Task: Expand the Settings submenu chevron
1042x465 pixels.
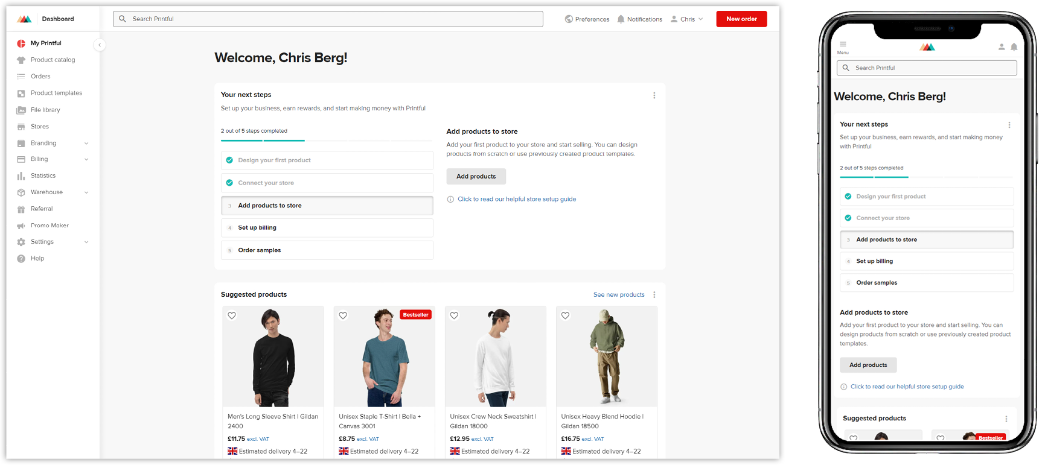Action: click(x=86, y=242)
